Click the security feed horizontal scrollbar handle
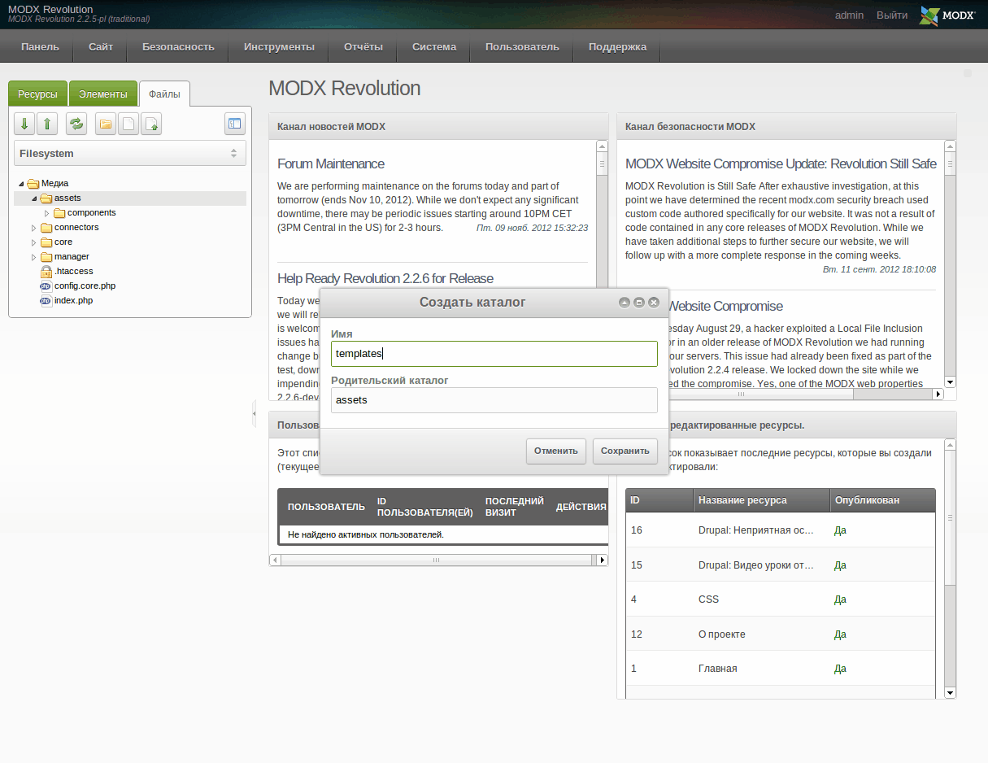988x763 pixels. tap(741, 395)
